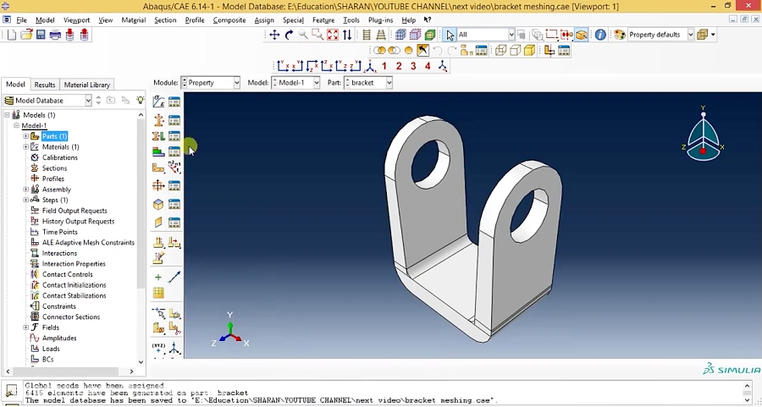Toggle Render Style Shaded
762x407 pixels.
[x=530, y=51]
